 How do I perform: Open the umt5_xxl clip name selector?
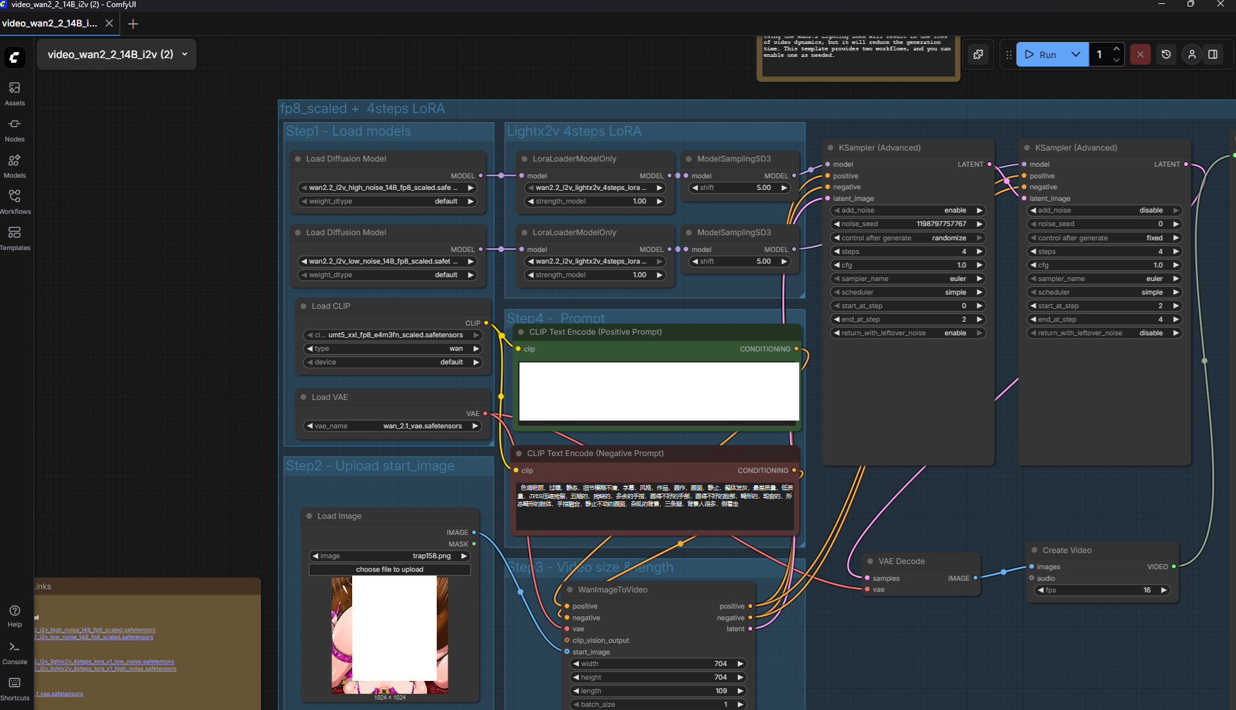(x=393, y=335)
